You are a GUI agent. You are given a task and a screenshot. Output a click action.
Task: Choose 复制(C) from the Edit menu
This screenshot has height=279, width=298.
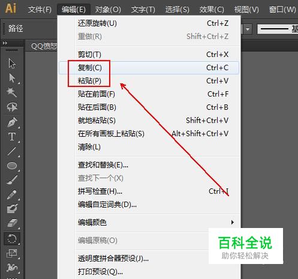[x=149, y=68]
